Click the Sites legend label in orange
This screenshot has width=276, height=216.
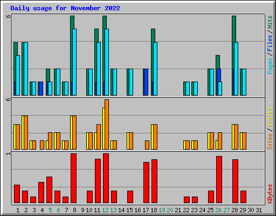[x=270, y=141]
